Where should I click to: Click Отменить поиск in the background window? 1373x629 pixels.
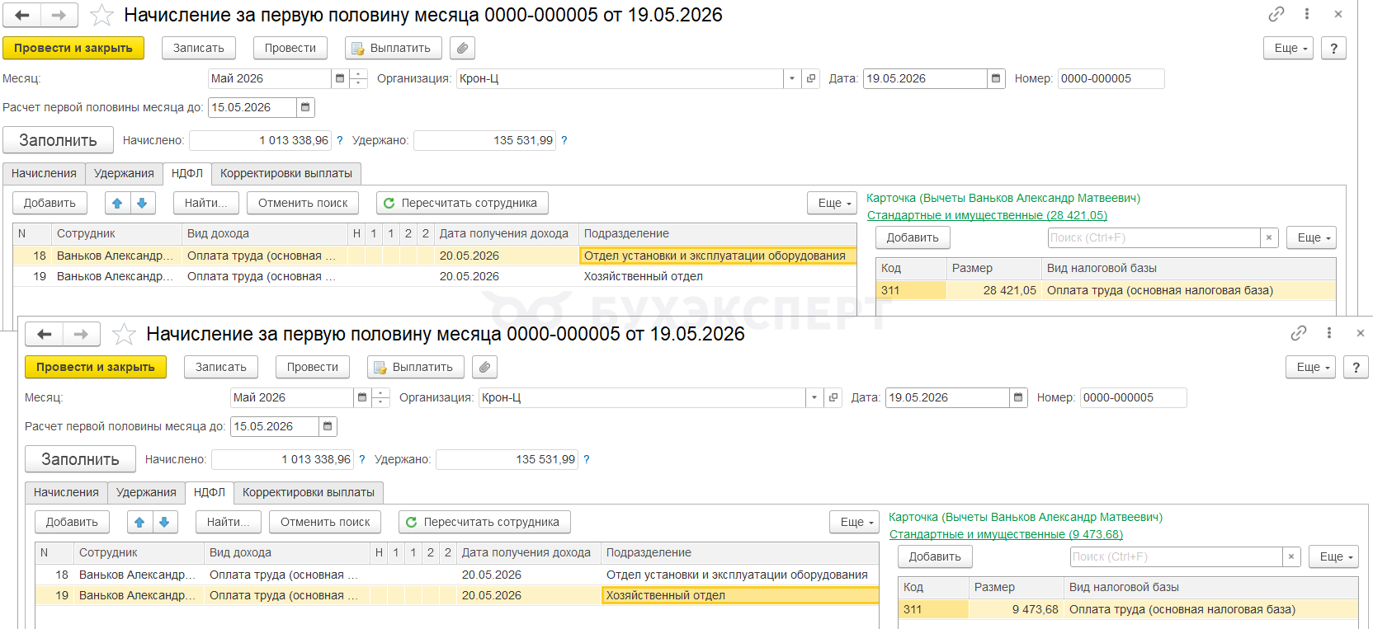303,203
